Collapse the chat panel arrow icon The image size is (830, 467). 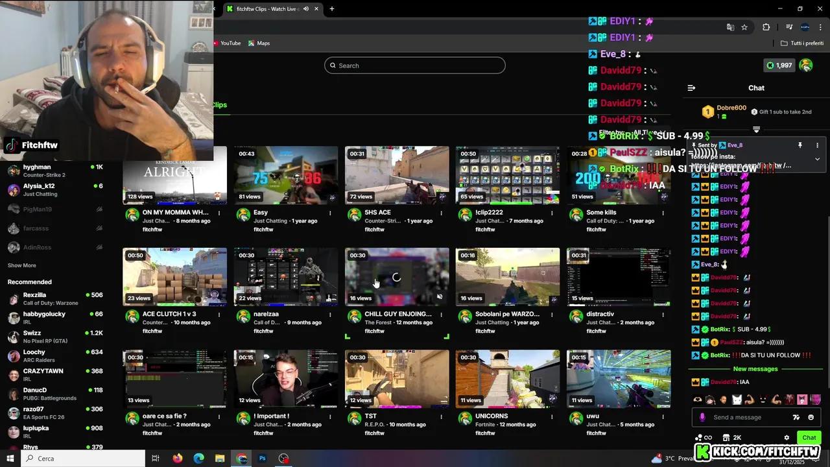(x=691, y=88)
